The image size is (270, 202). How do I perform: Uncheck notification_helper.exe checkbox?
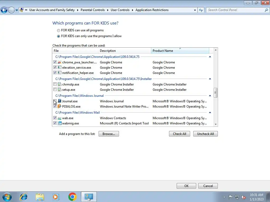pos(55,73)
